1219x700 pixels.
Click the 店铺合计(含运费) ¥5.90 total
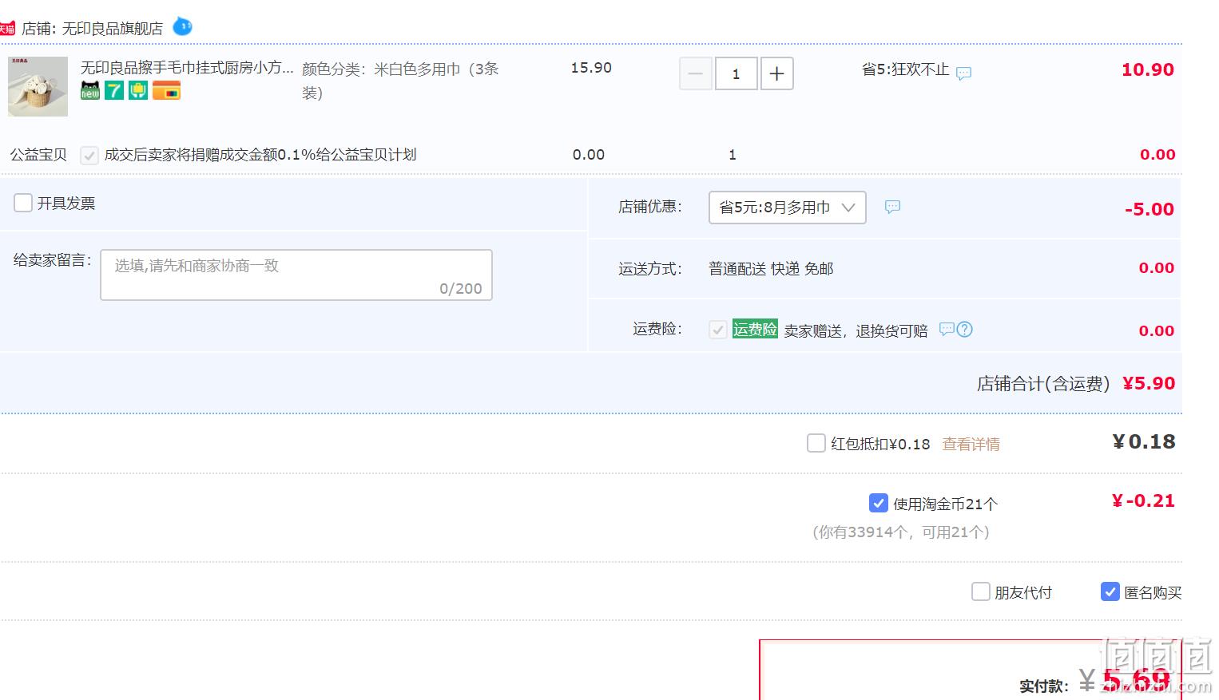point(1076,384)
